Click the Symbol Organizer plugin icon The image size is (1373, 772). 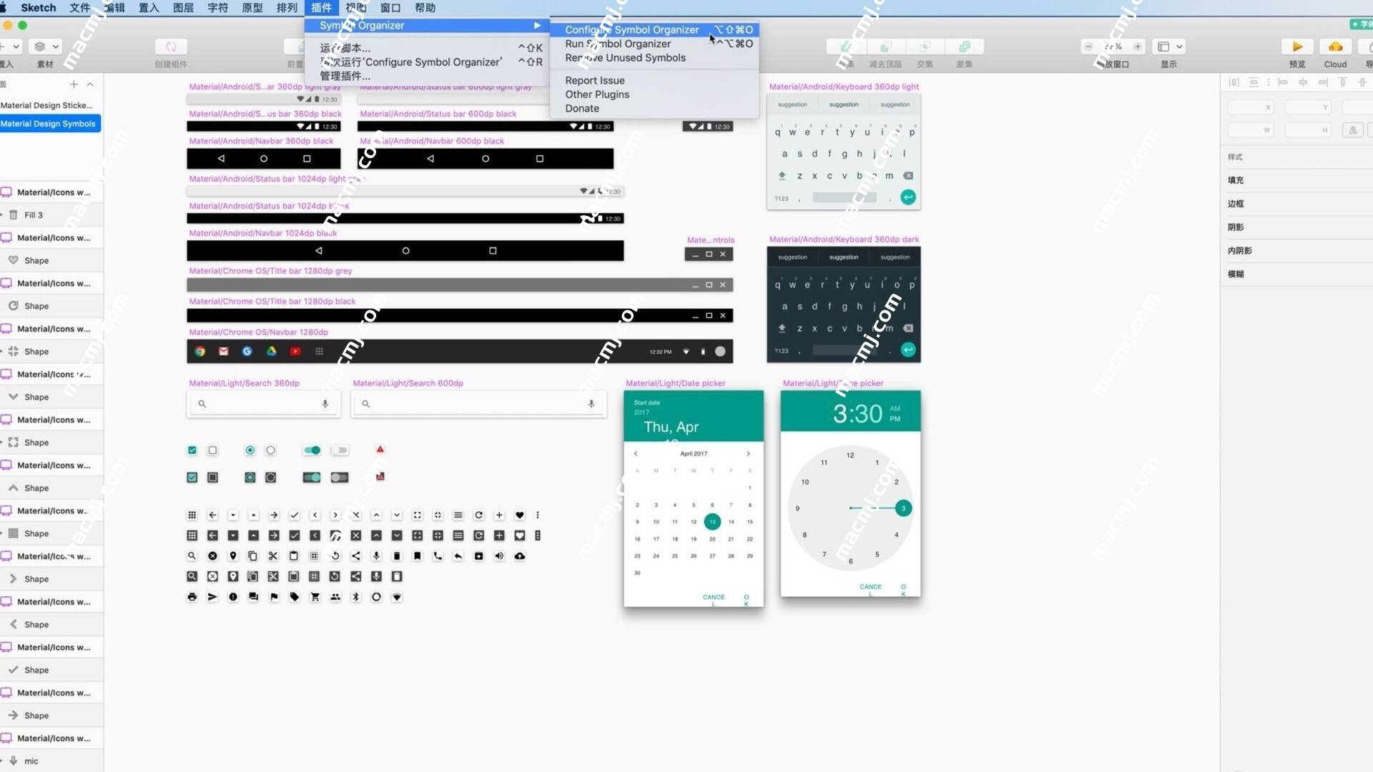[361, 26]
